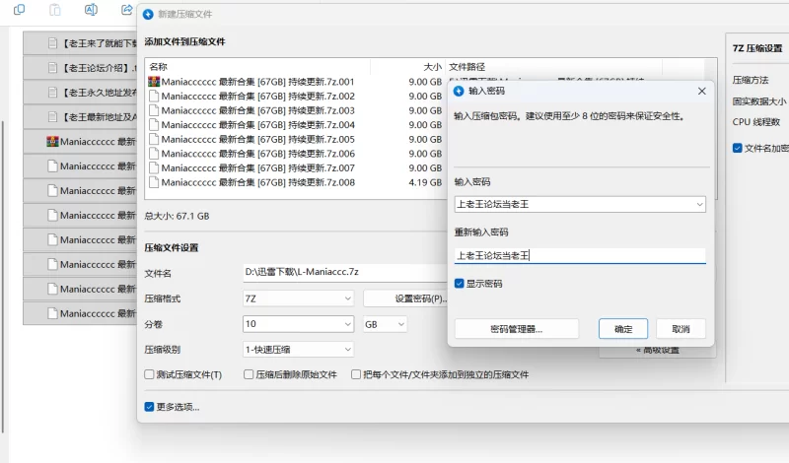
Task: Select 【老王永久地址发布 file in Explorer
Action: point(81,93)
